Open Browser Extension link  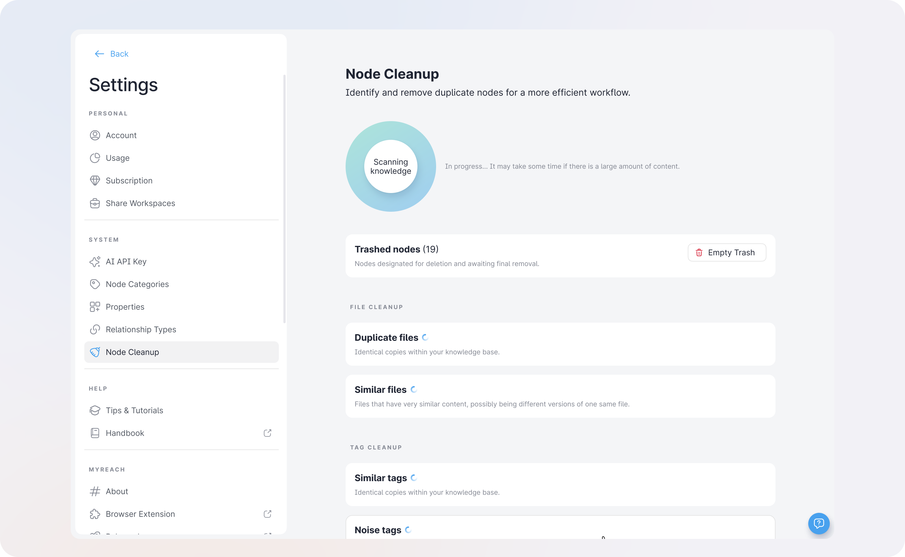pyautogui.click(x=182, y=514)
